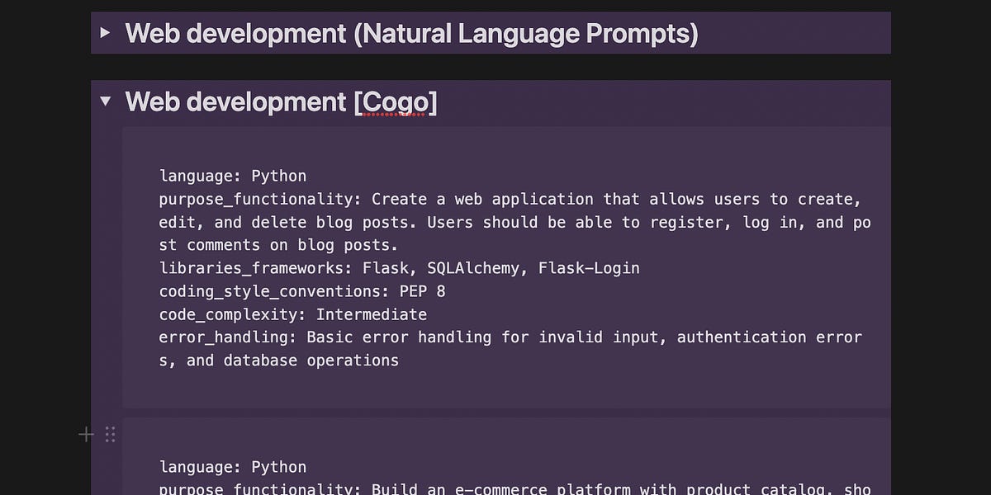Click the empty gap between the two toggle sections
This screenshot has height=495, width=991.
tap(491, 68)
